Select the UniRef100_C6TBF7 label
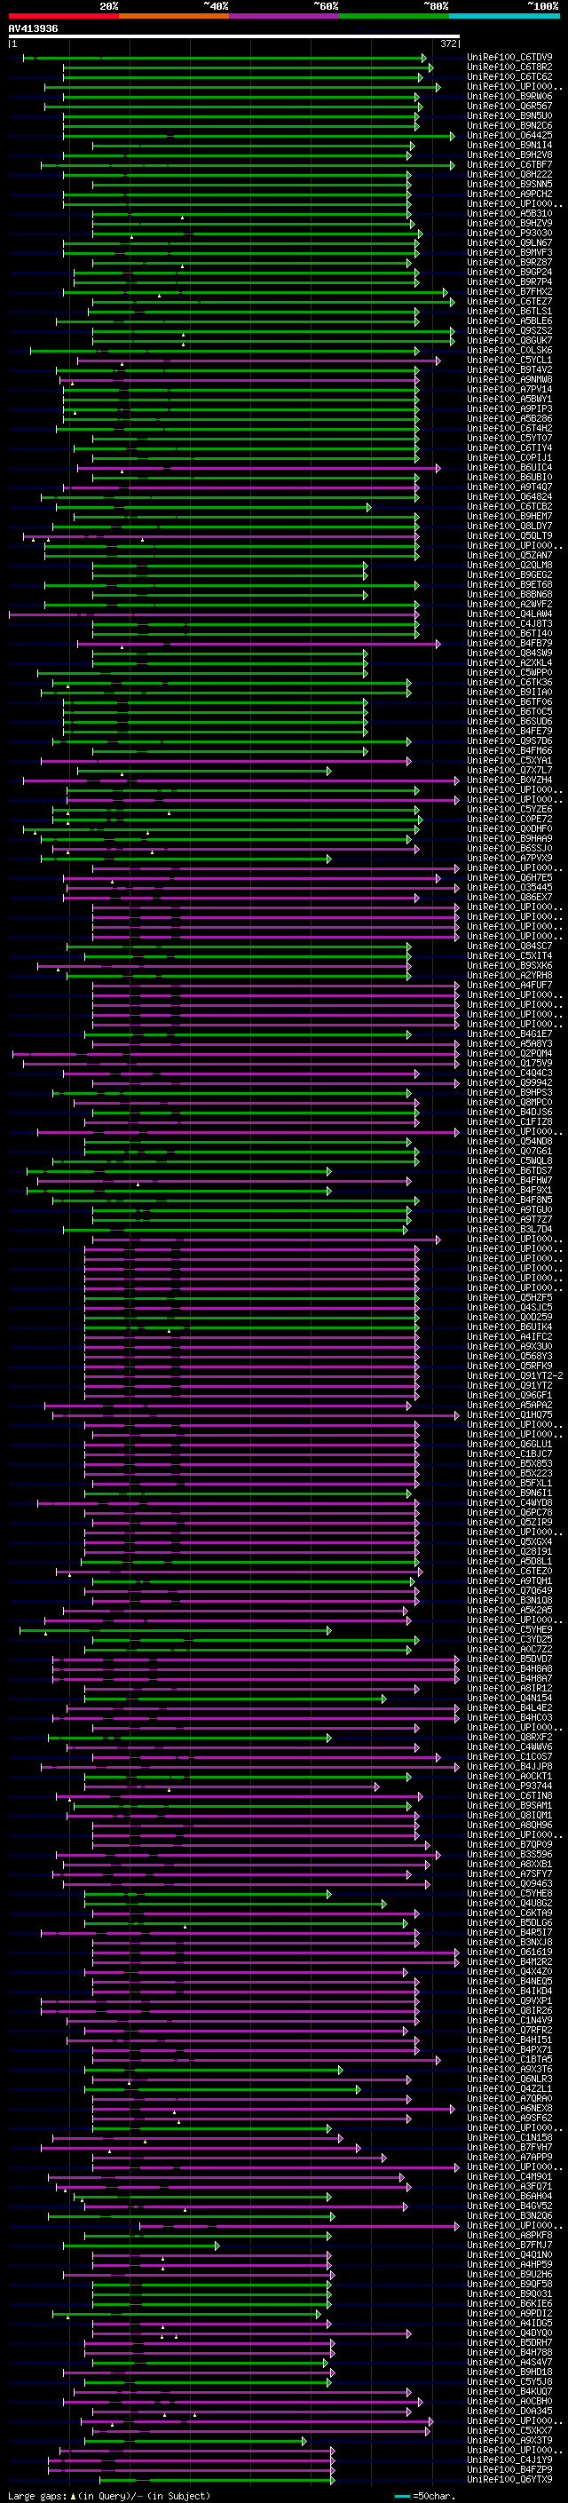 pyautogui.click(x=509, y=165)
